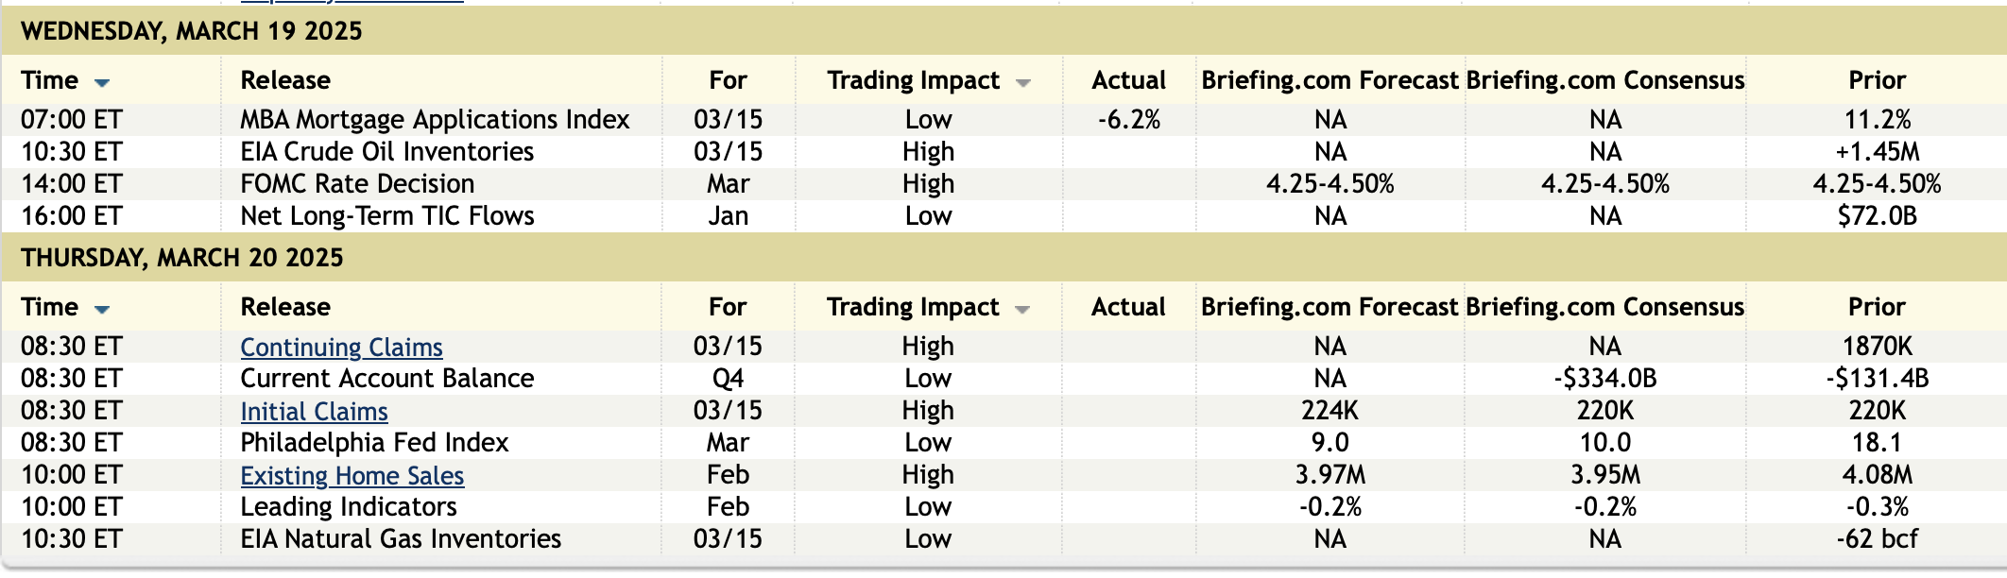Image resolution: width=2007 pixels, height=578 pixels.
Task: Click Release column header in Wednesday table
Action: click(x=285, y=80)
